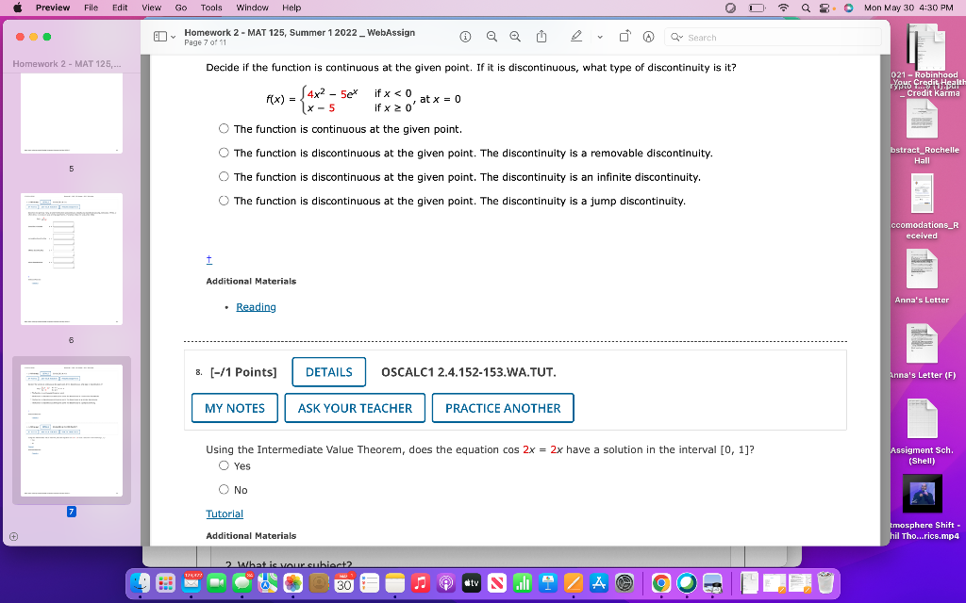966x603 pixels.
Task: Click the DETAILS button for question 8
Action: 329,372
